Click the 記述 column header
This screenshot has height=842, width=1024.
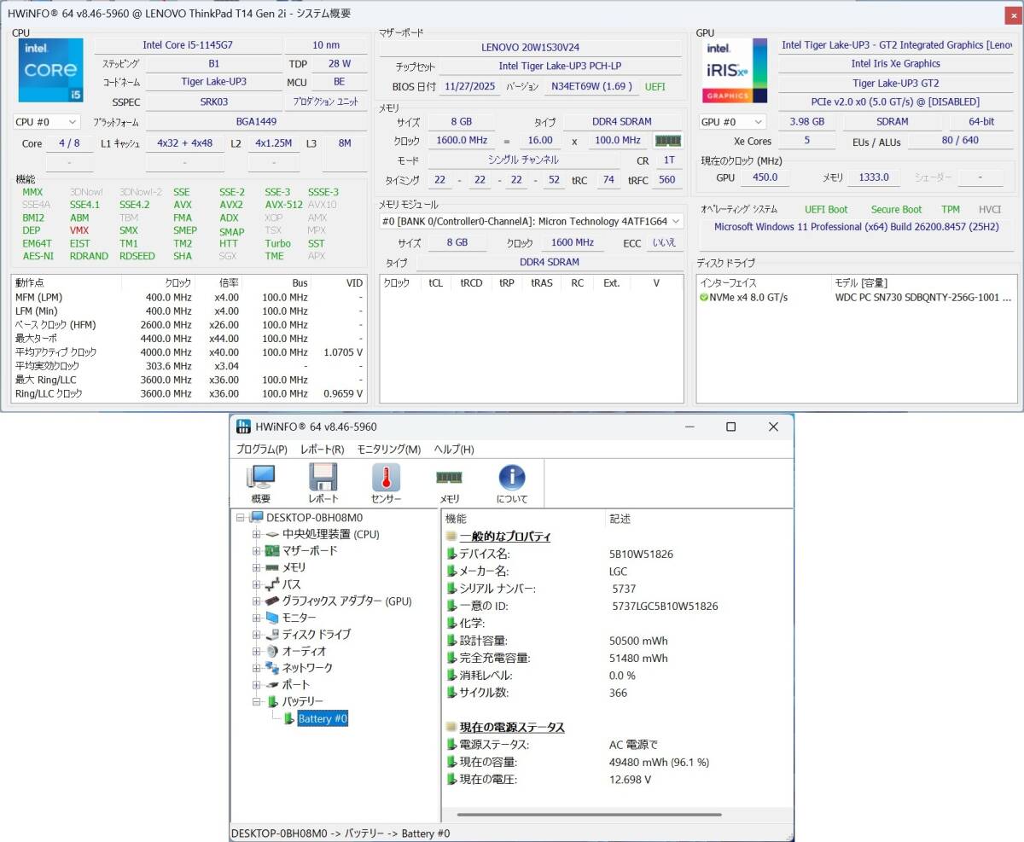point(620,519)
